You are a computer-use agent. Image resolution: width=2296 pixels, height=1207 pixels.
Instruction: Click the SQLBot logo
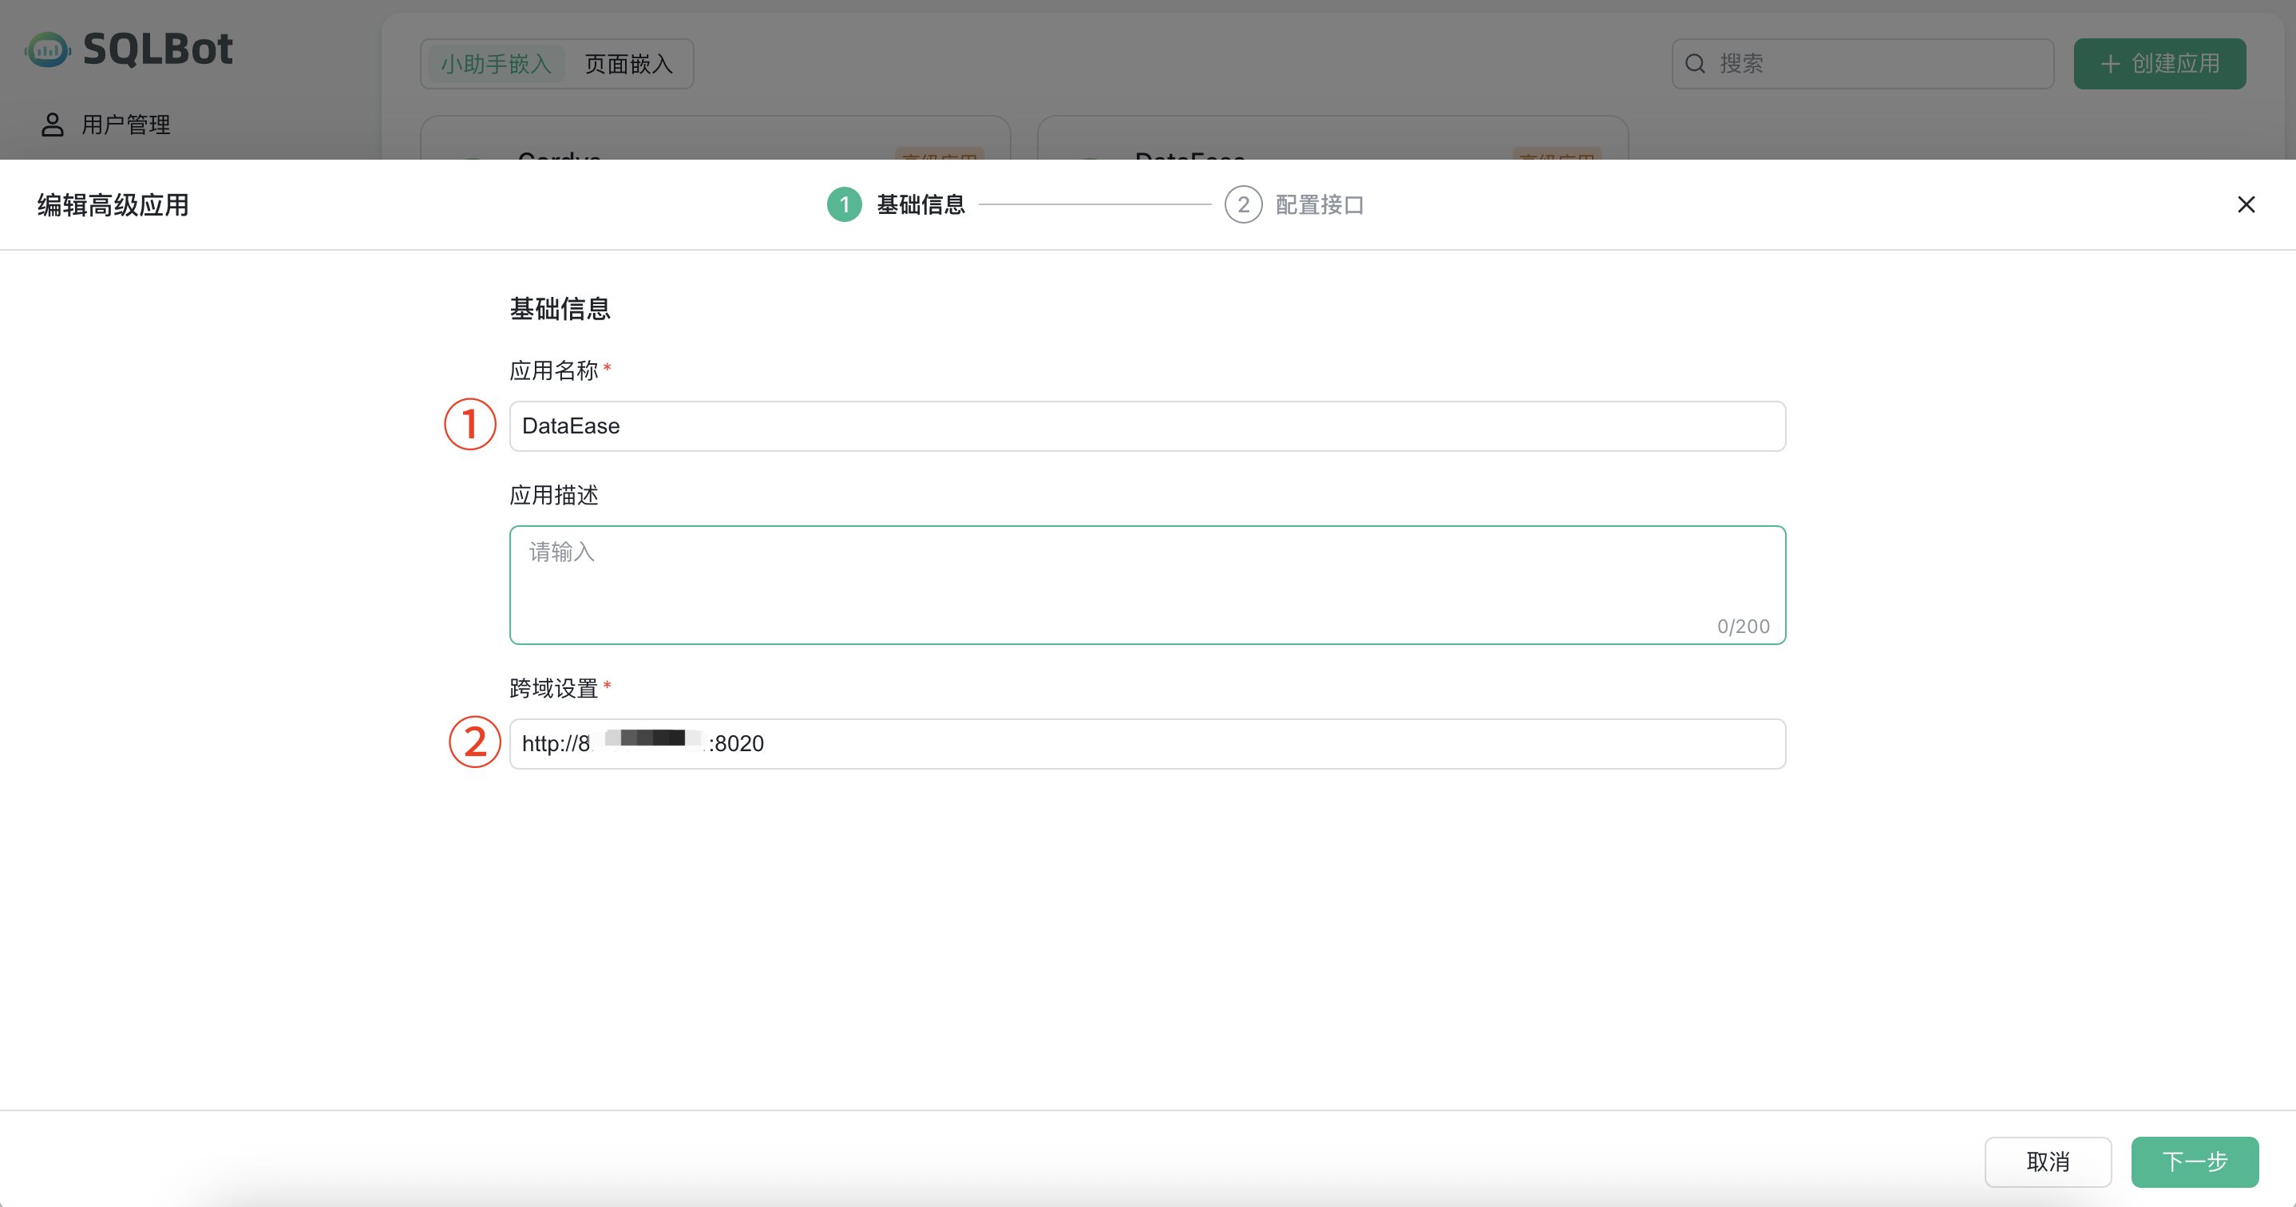(x=130, y=49)
